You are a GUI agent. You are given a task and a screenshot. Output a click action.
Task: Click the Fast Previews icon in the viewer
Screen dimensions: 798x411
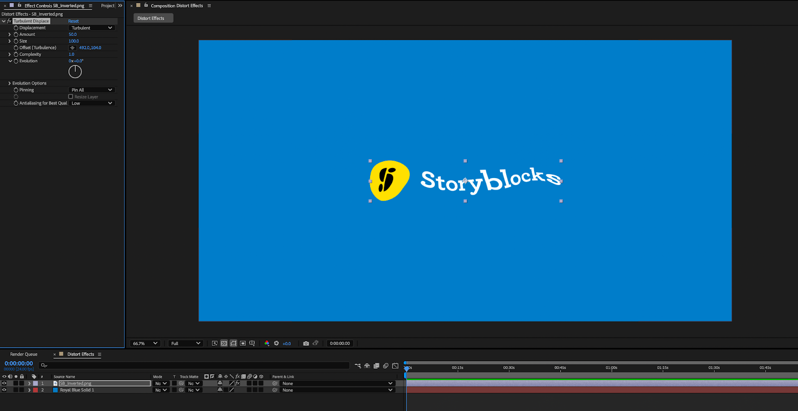coord(215,343)
